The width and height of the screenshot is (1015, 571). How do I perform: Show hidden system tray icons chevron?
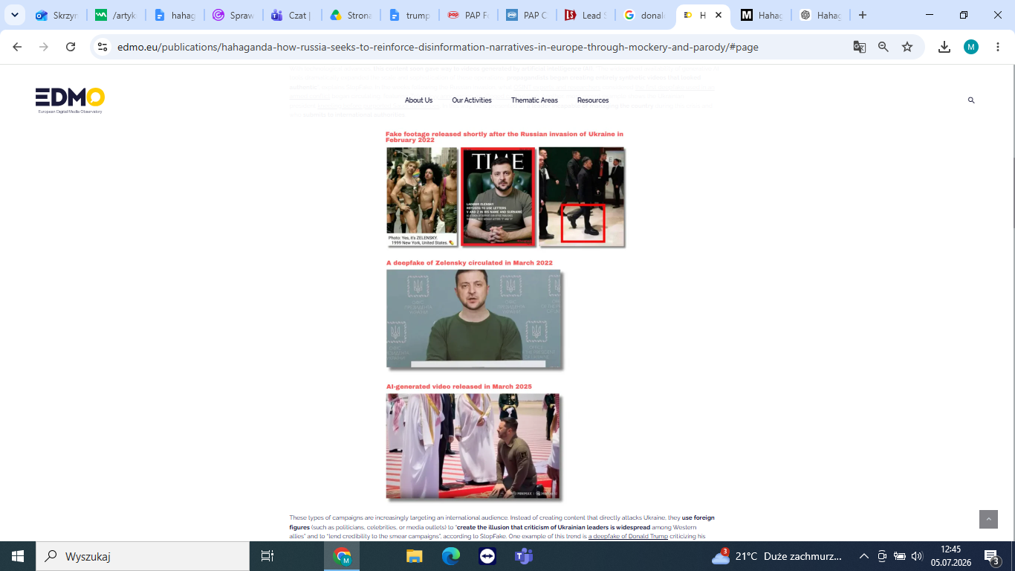[863, 556]
